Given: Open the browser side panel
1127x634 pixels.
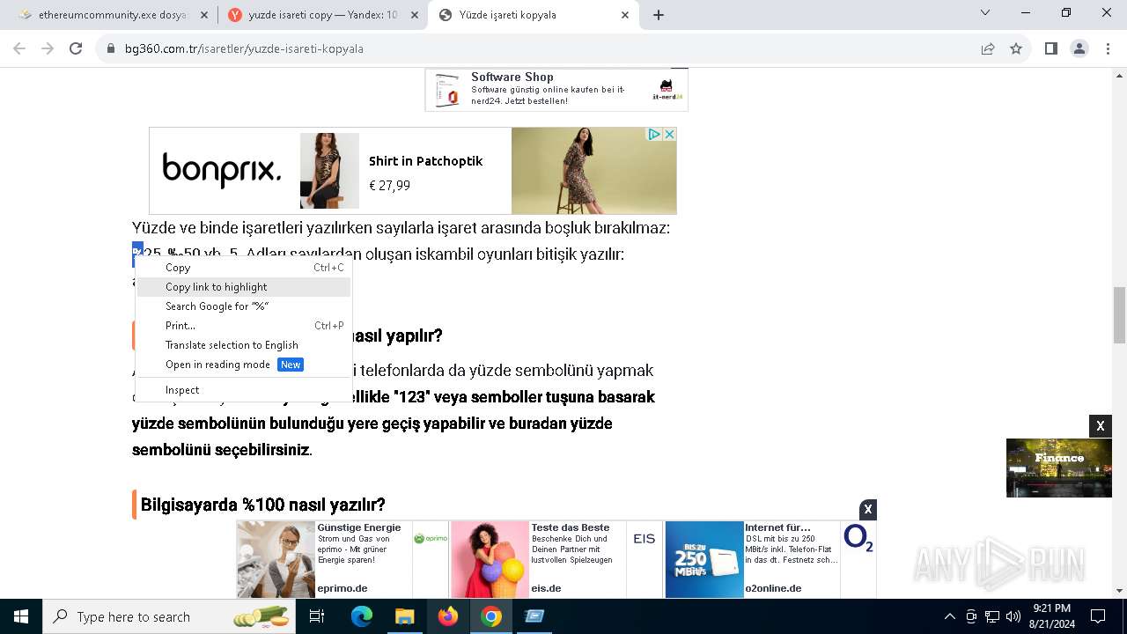Looking at the screenshot, I should 1051,48.
